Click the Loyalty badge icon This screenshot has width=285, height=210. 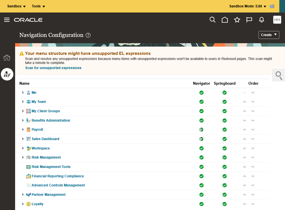pos(28,204)
